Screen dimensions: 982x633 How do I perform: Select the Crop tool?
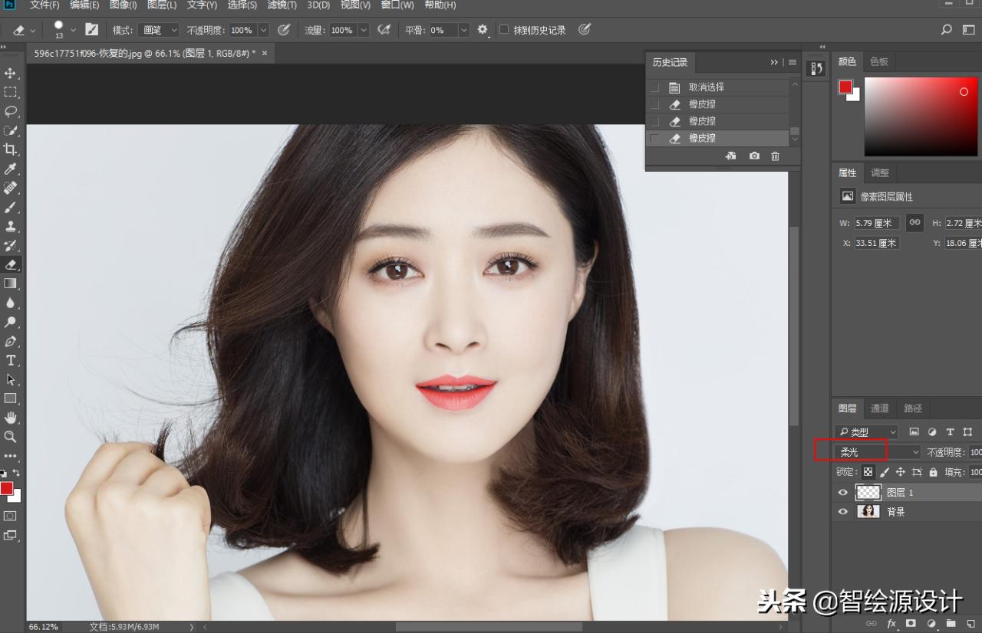coord(11,149)
